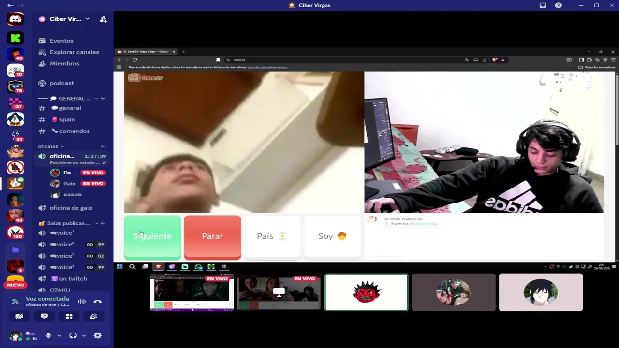Open the #general text channel
Image resolution: width=619 pixels, height=348 pixels.
pyautogui.click(x=70, y=108)
